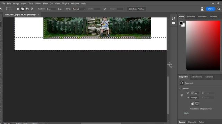Pick a color in the red color field
Screen dimensions: 222x124
[203, 45]
